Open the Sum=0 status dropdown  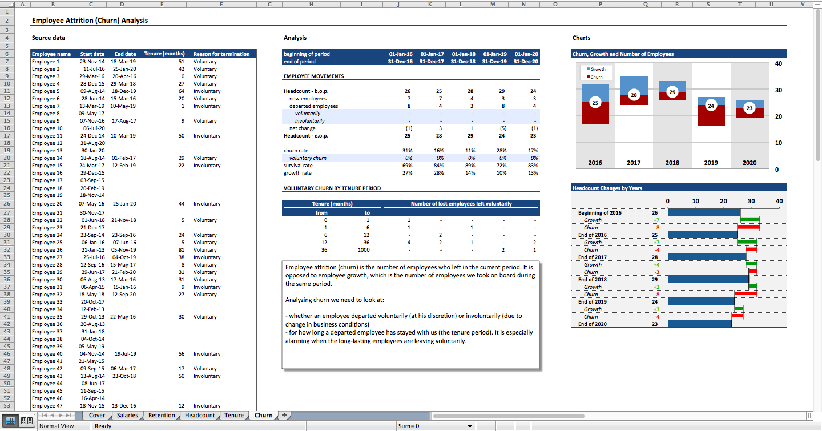coord(470,426)
